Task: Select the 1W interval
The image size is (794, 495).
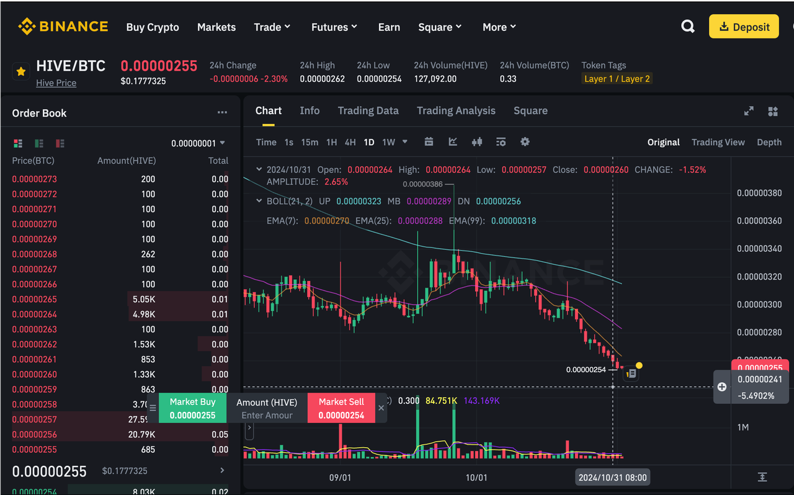Action: click(x=388, y=142)
